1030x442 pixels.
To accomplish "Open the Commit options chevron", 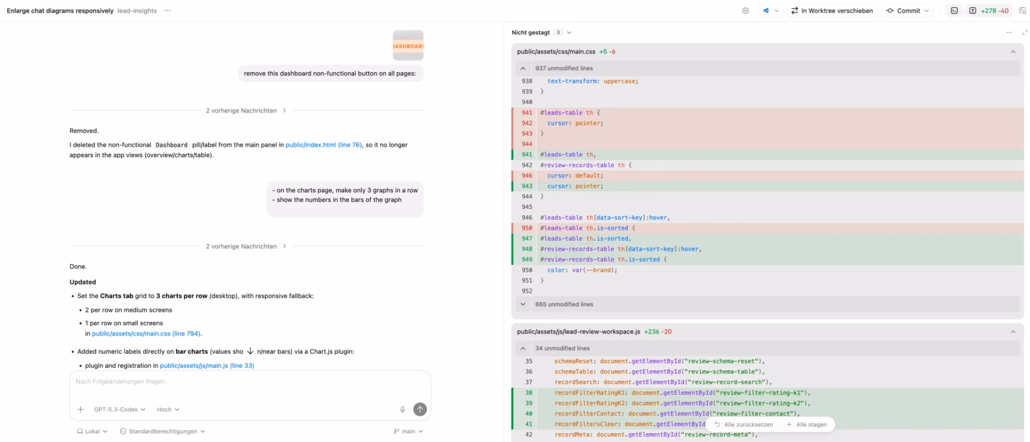I will [x=926, y=11].
